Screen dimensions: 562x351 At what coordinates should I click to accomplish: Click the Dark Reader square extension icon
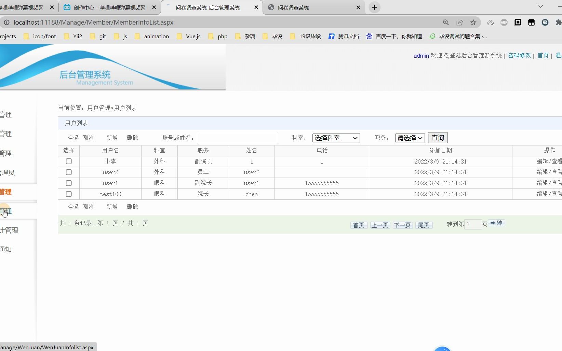(518, 22)
